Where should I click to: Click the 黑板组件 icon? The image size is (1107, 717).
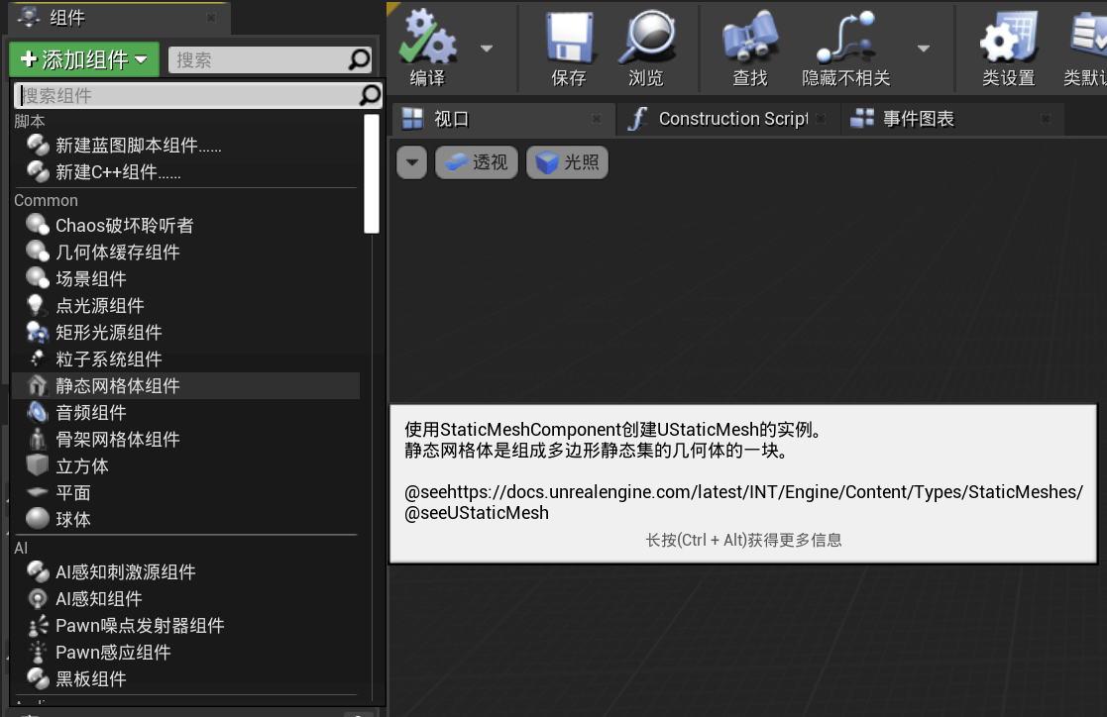coord(37,678)
